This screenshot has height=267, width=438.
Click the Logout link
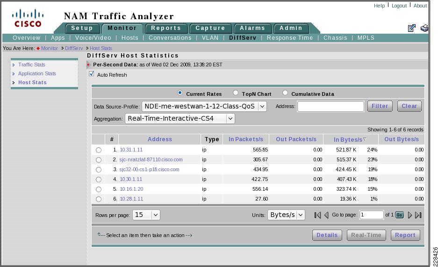(x=399, y=6)
